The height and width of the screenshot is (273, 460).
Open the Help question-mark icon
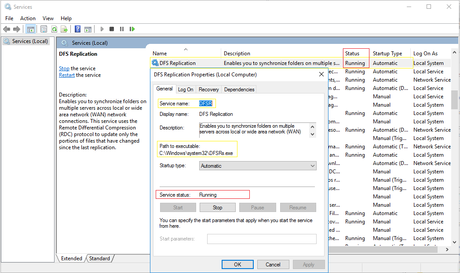coord(77,29)
